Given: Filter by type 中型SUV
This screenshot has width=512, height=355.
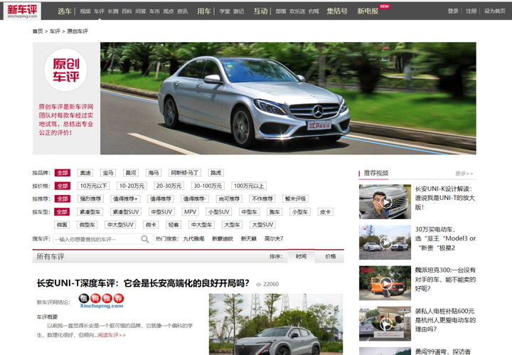Looking at the screenshot, I should click(x=161, y=212).
